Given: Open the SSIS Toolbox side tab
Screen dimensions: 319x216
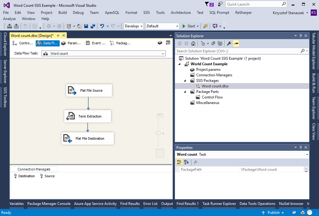Looking at the screenshot, I should click(x=5, y=97).
